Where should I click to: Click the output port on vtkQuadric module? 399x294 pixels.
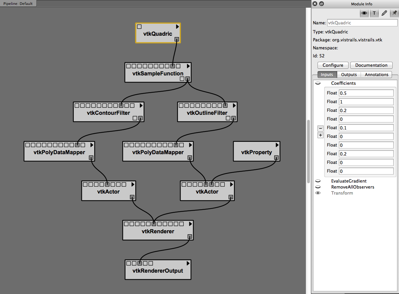coord(177,39)
